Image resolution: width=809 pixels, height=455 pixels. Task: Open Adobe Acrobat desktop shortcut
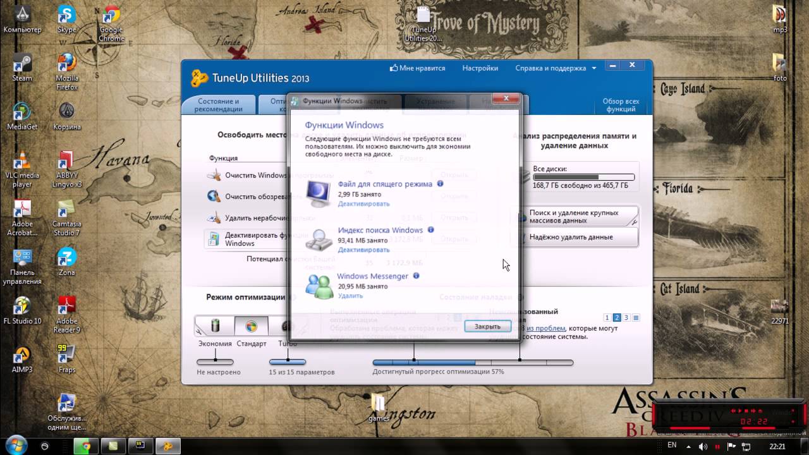[x=22, y=218]
